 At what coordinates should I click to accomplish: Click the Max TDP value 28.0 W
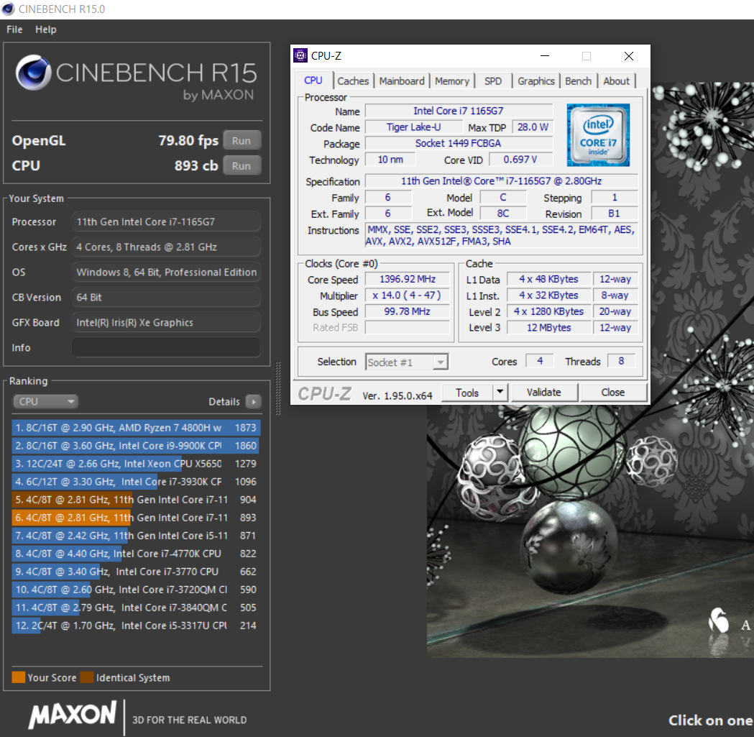pos(533,127)
